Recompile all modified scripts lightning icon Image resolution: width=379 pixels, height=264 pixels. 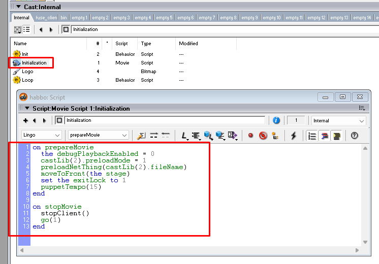[294, 136]
